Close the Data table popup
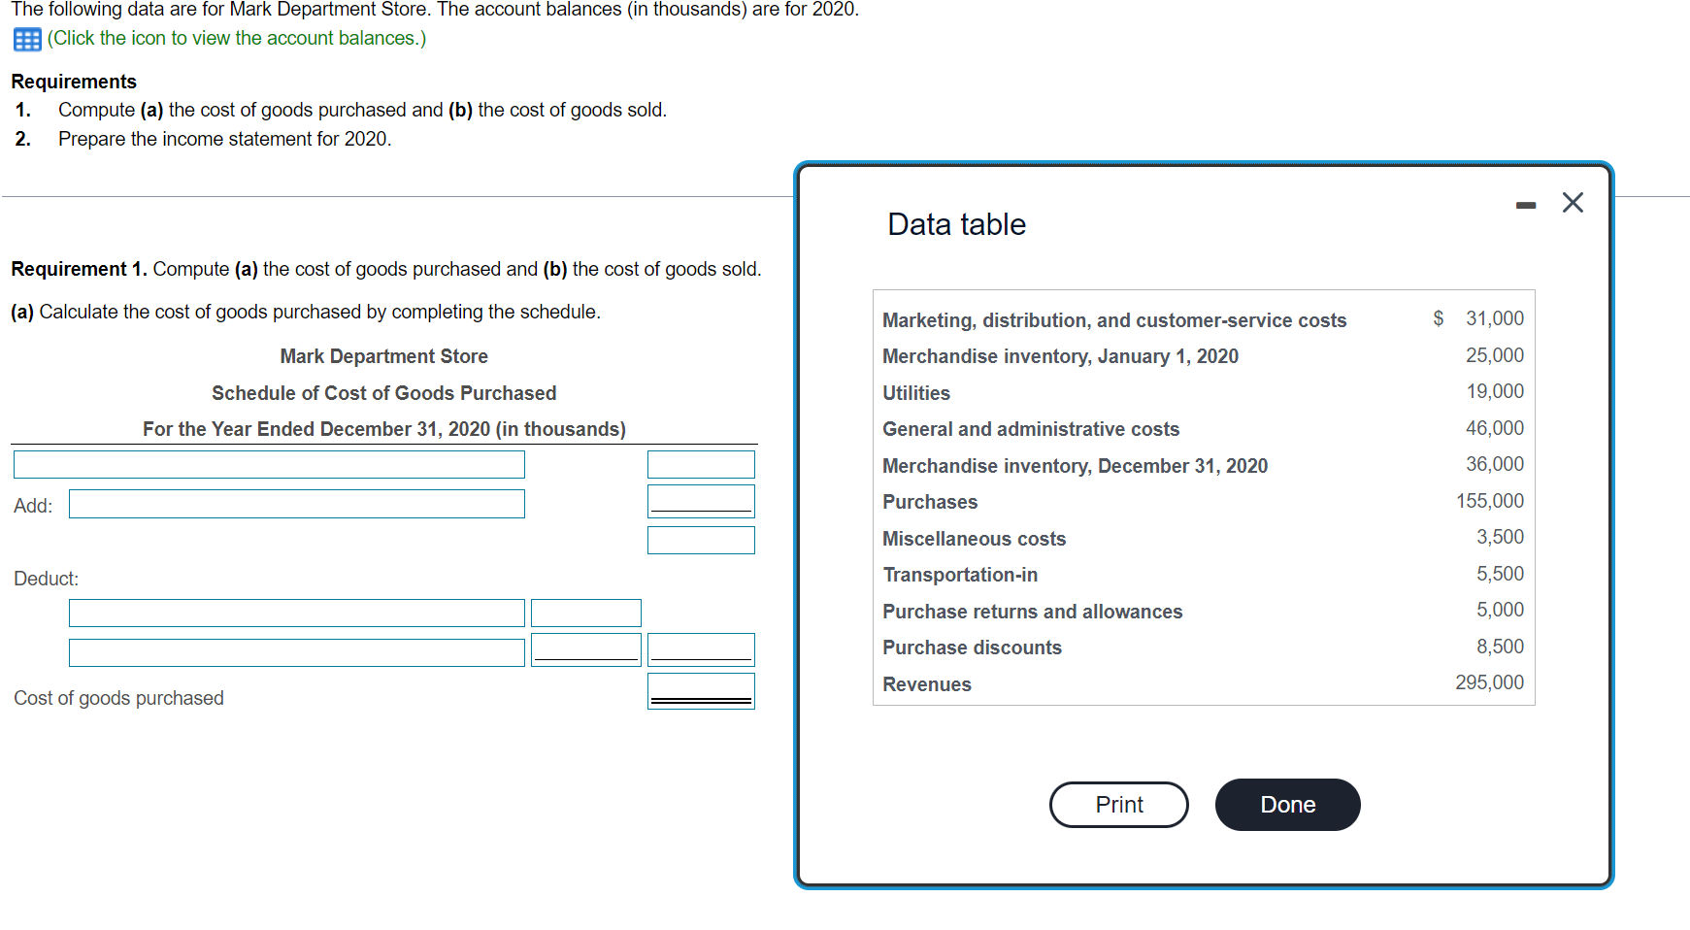 (x=1573, y=202)
